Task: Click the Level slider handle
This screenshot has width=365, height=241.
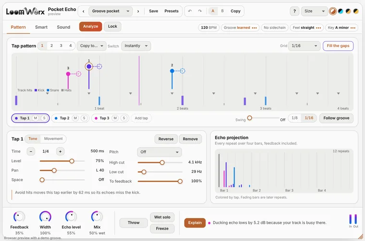Action: pos(72,161)
